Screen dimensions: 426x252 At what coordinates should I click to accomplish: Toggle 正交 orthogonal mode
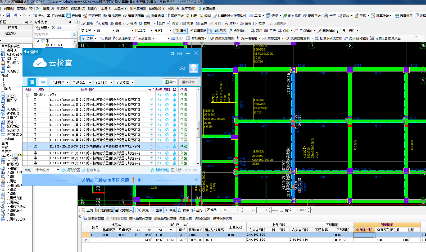(87, 210)
